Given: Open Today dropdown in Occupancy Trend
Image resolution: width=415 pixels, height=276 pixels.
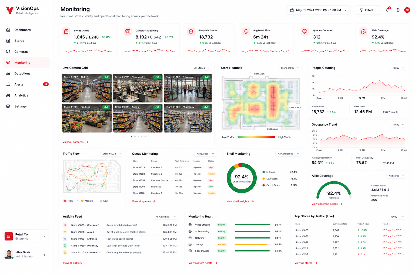Looking at the screenshot, I should pyautogui.click(x=398, y=125).
